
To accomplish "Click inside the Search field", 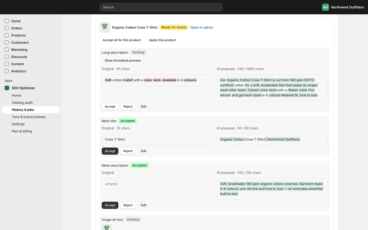I will click(161, 7).
